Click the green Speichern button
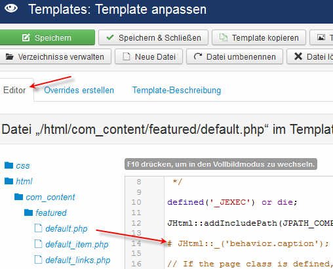The image size is (333, 269). pos(47,37)
